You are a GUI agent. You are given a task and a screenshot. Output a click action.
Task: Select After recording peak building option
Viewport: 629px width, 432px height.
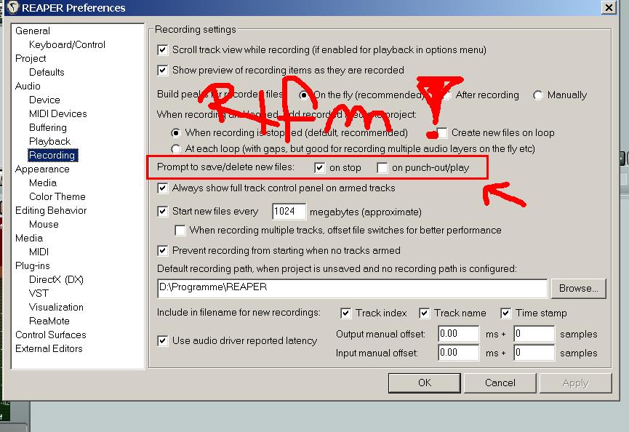[446, 95]
